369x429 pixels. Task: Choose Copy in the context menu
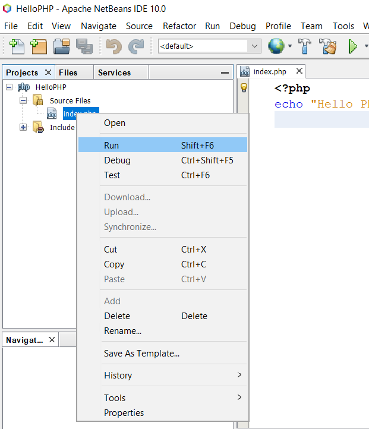click(x=163, y=264)
